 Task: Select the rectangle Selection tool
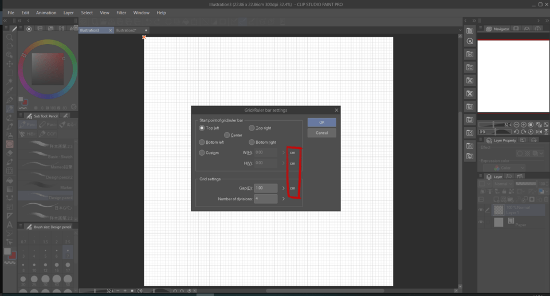pyautogui.click(x=10, y=73)
